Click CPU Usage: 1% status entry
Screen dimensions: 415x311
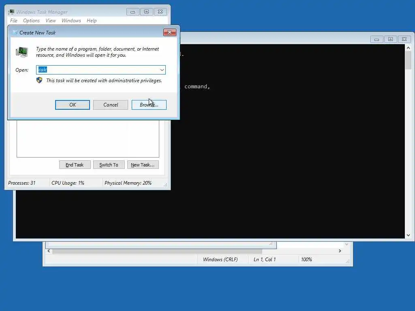(x=68, y=183)
